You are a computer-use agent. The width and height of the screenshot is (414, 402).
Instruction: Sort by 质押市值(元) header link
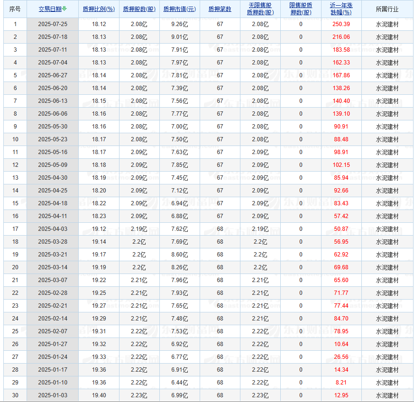tap(180, 9)
